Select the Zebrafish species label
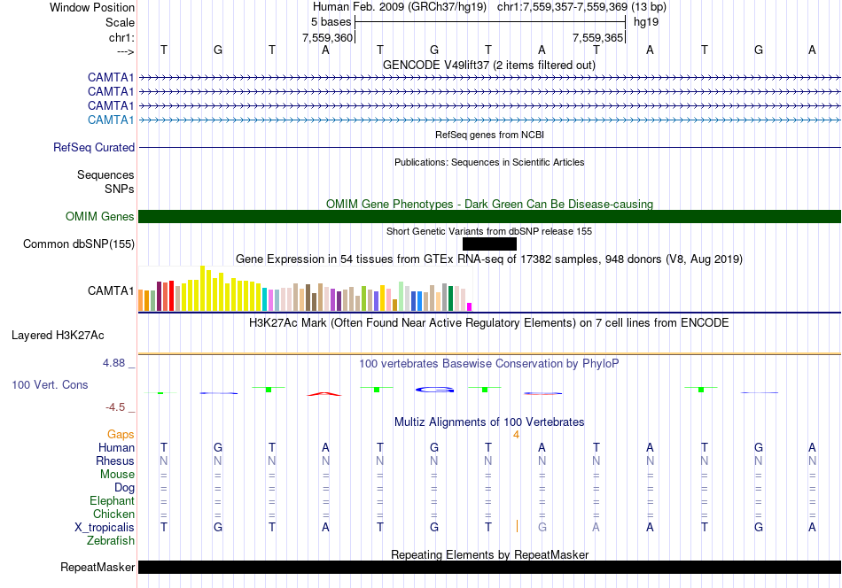Screen dimensions: 842x588 tap(111, 540)
